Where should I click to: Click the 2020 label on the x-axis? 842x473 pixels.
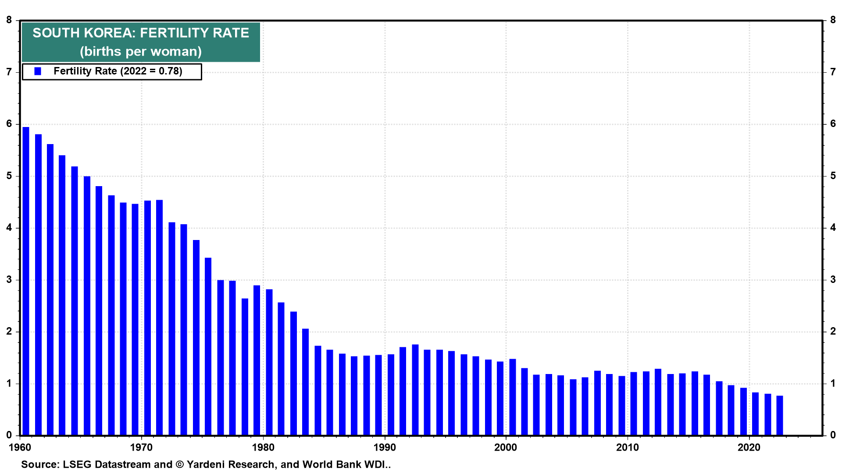click(x=749, y=448)
